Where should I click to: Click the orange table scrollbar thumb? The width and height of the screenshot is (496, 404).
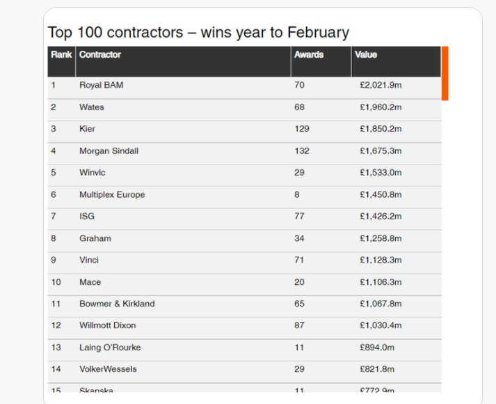tap(445, 73)
